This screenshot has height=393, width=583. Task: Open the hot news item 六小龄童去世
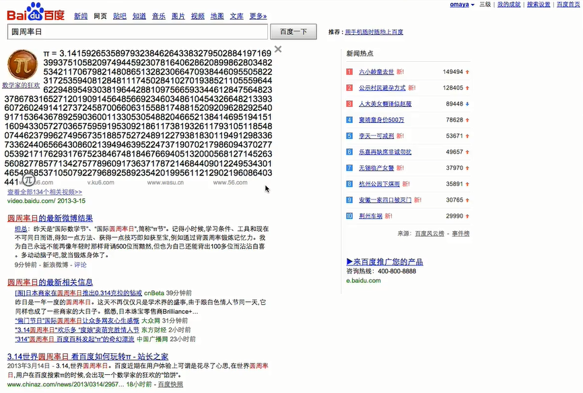pyautogui.click(x=376, y=72)
